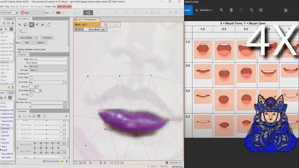This screenshot has width=299, height=168.
Task: Open the Cubism version dropdown at top-left
Action: tap(17, 13)
